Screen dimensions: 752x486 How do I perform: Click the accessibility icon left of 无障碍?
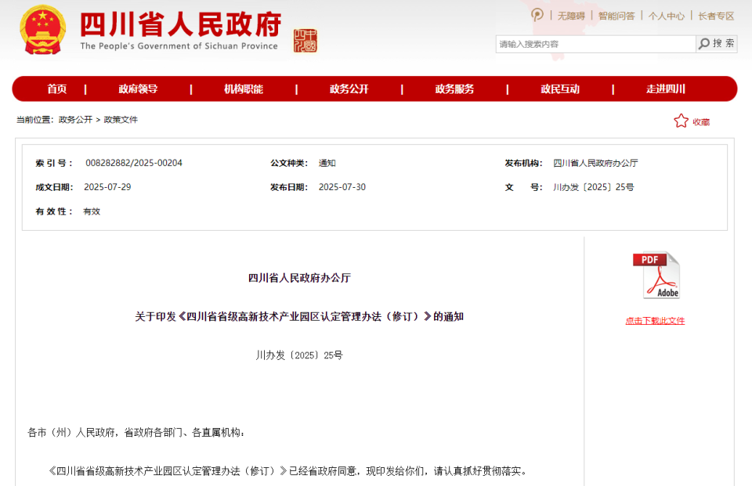(x=537, y=15)
